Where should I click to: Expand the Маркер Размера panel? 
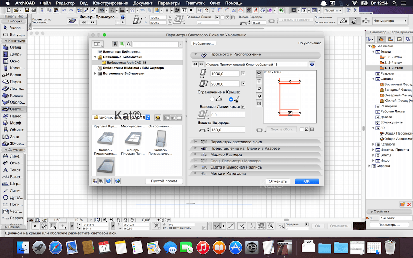[x=195, y=154]
